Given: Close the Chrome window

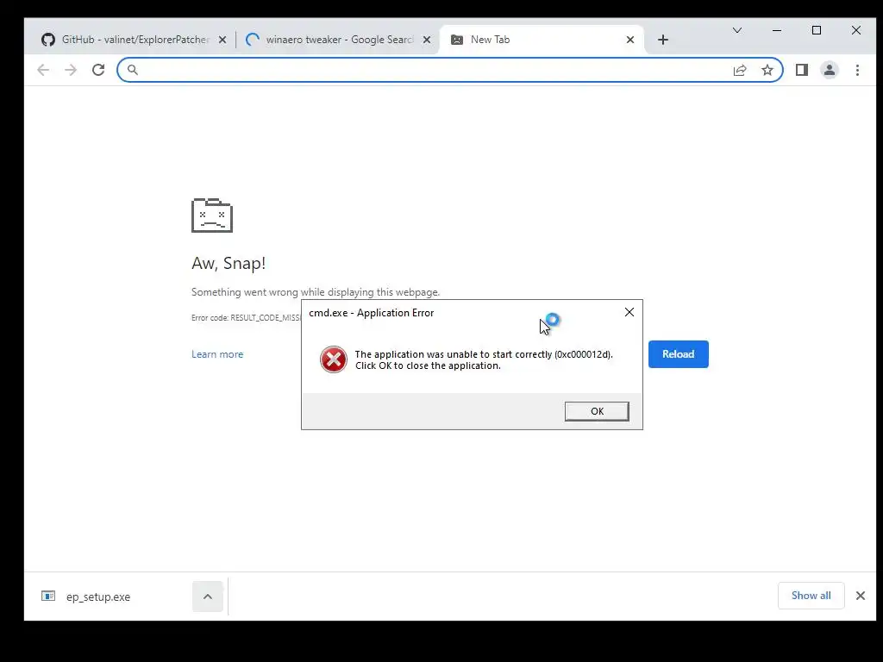Looking at the screenshot, I should 856,30.
